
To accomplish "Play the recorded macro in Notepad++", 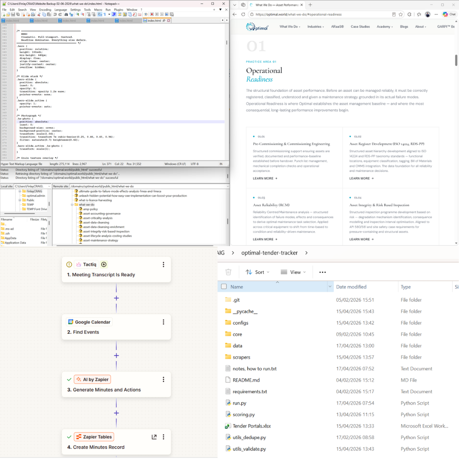I will [161, 14].
